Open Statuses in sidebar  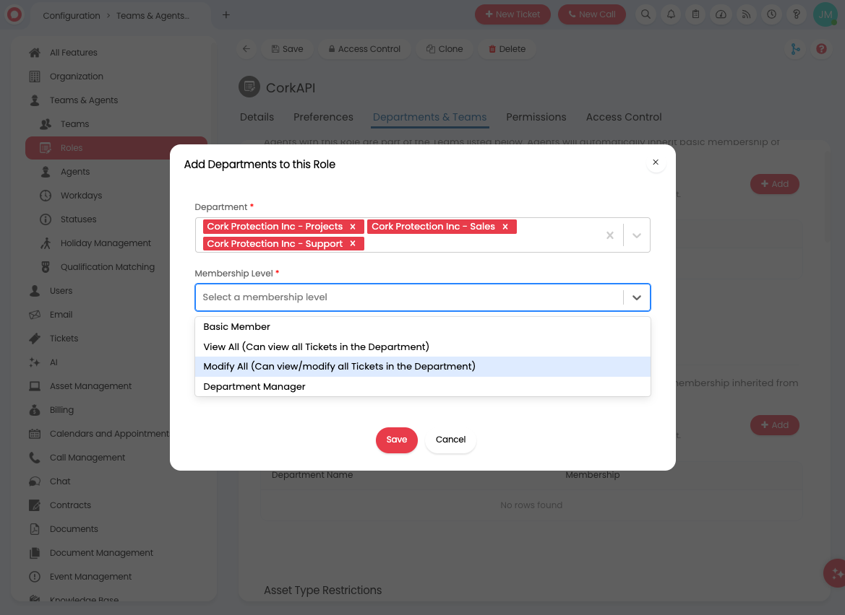(78, 219)
